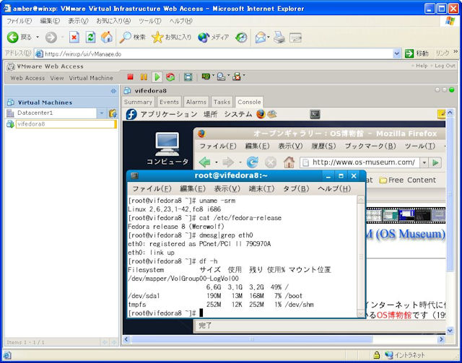The width and height of the screenshot is (462, 363).
Task: Open Firefox URL bar dropdown in console
Action: tap(424, 162)
